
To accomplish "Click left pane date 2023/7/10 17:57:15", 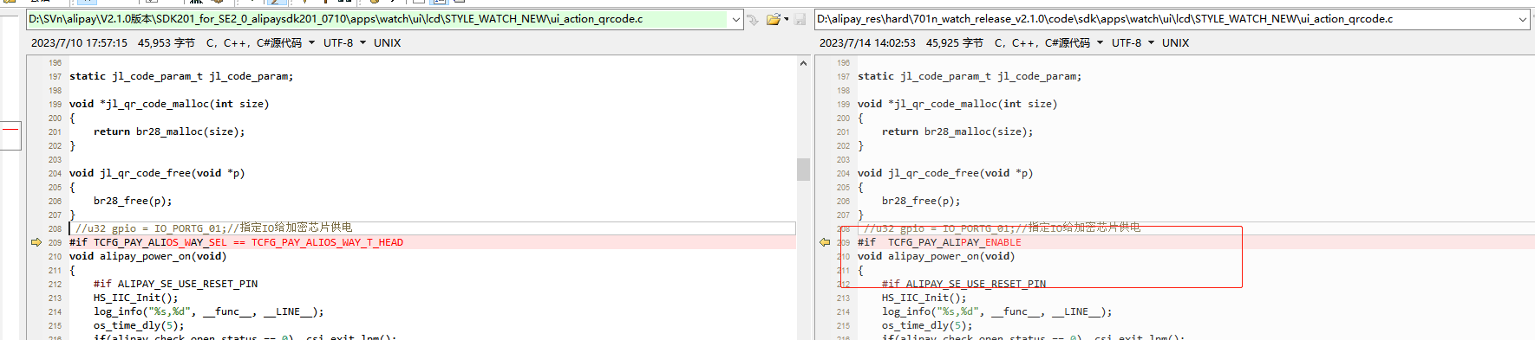I will (79, 42).
